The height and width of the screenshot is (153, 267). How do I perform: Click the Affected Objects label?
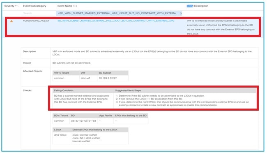pyautogui.click(x=32, y=71)
